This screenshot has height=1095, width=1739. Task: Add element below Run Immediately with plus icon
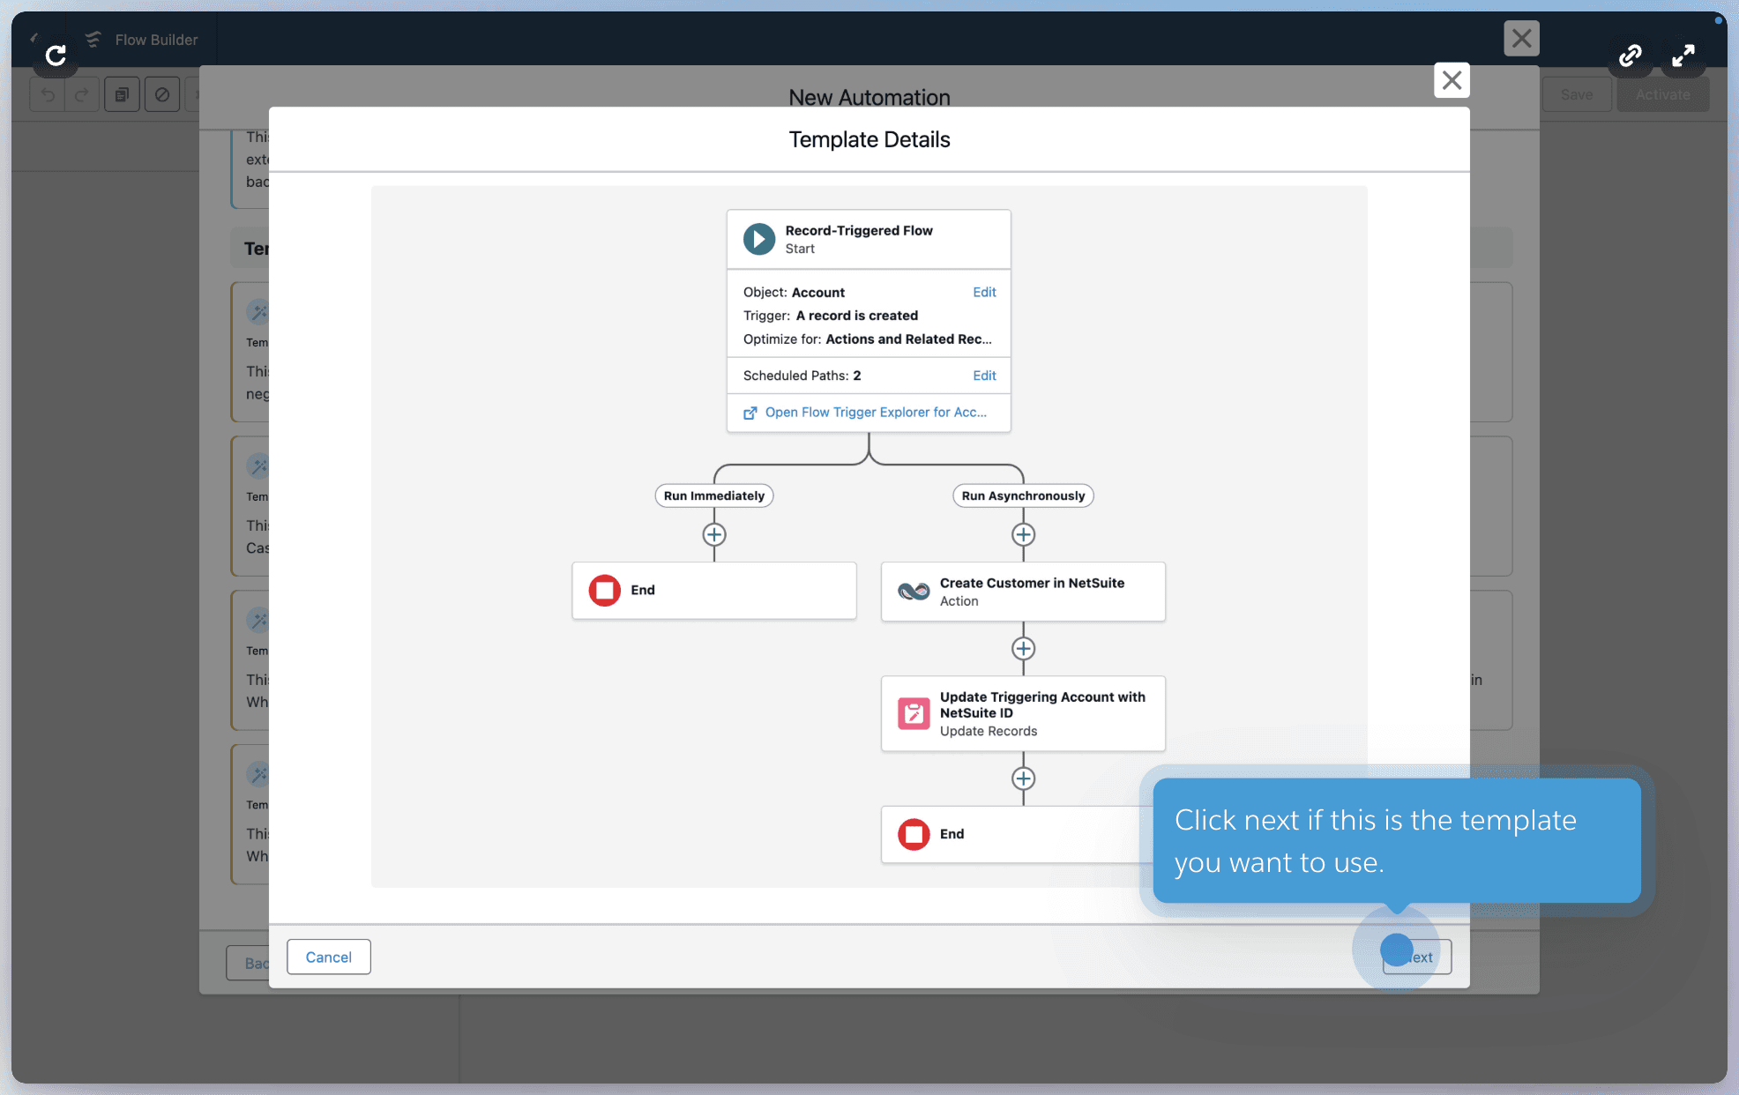click(x=714, y=534)
